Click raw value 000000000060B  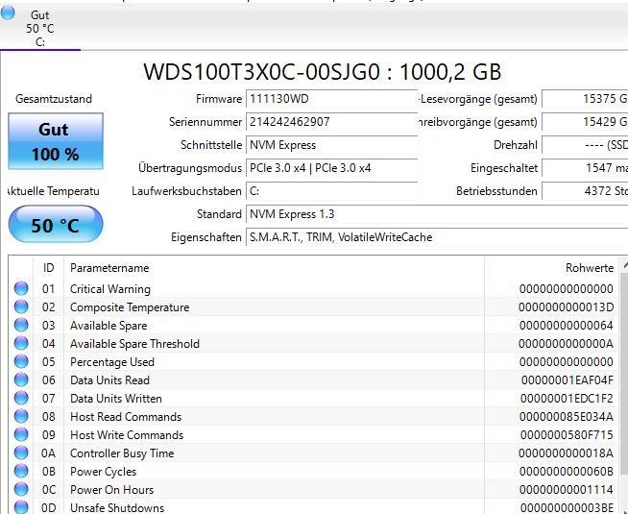point(567,471)
